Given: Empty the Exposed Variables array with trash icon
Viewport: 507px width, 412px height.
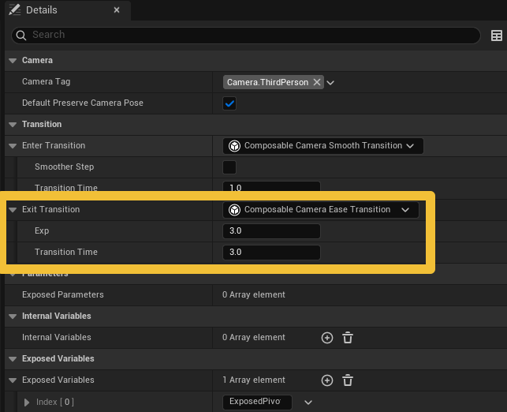Looking at the screenshot, I should (348, 380).
